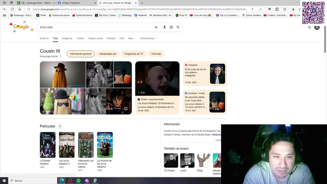Switch to the Amigos | Facebook browser tab

pyautogui.click(x=77, y=3)
